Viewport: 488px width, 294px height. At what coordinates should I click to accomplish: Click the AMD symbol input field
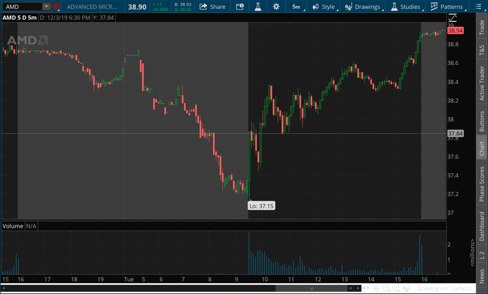point(23,6)
